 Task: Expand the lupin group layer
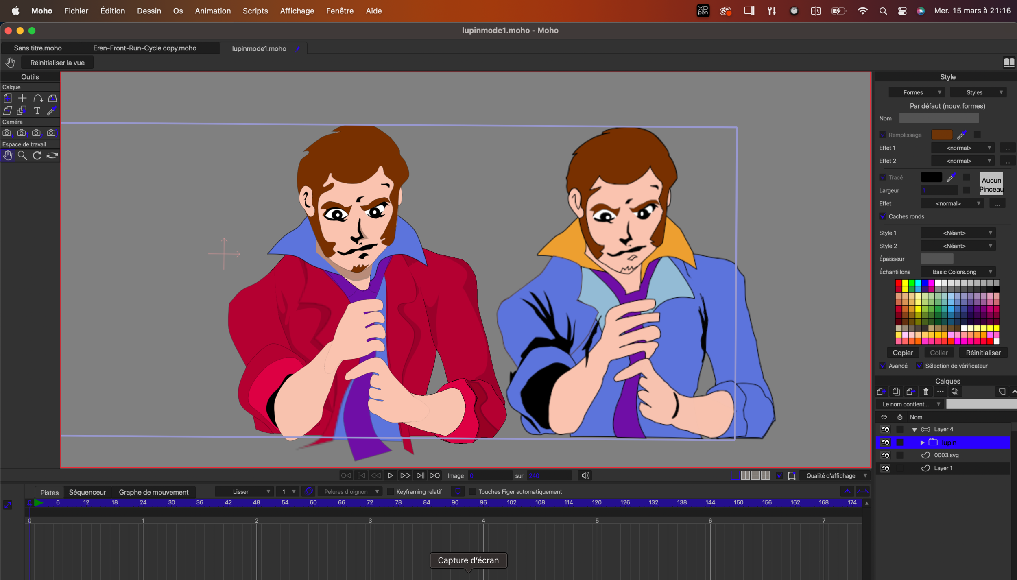pyautogui.click(x=922, y=443)
